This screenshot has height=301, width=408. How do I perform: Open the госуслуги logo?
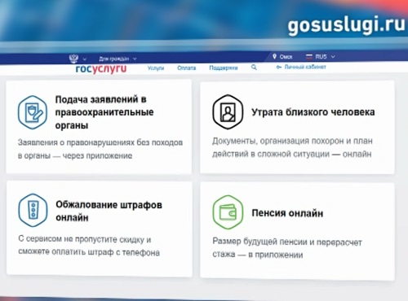[101, 69]
